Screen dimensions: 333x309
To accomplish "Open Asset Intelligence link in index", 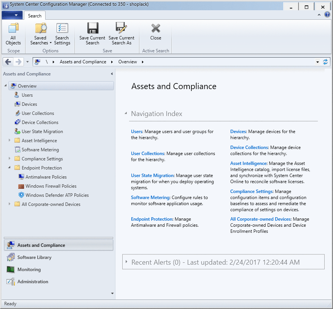I will (248, 163).
